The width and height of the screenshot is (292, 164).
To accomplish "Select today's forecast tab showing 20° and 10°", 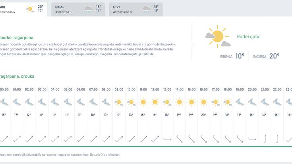I will (23, 10).
